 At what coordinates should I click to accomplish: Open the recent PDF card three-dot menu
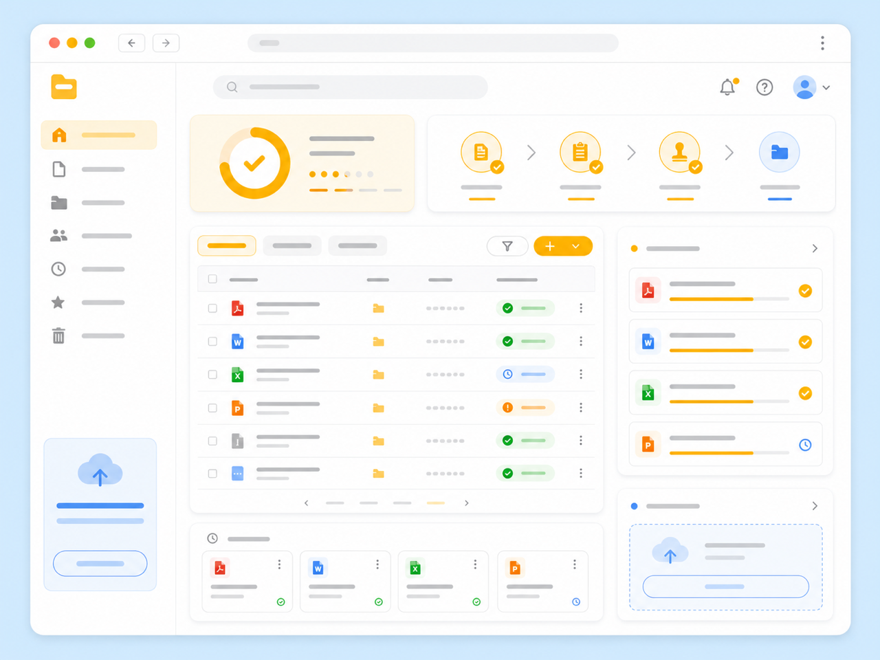(x=279, y=564)
